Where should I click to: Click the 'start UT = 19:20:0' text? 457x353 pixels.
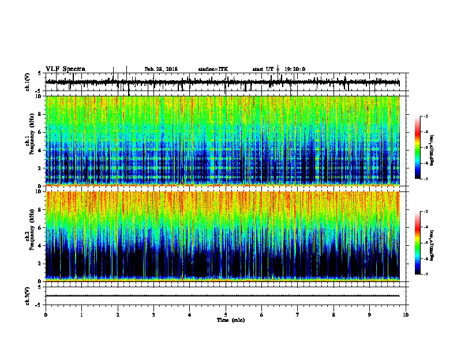[x=279, y=69]
